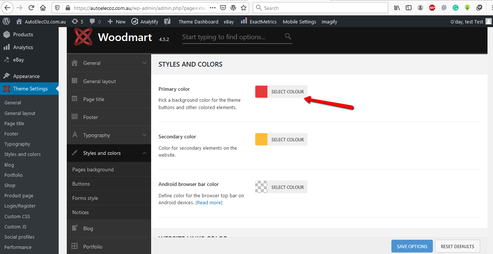Open Custom CSS in the sidebar submenu
493x254 pixels.
[17, 216]
